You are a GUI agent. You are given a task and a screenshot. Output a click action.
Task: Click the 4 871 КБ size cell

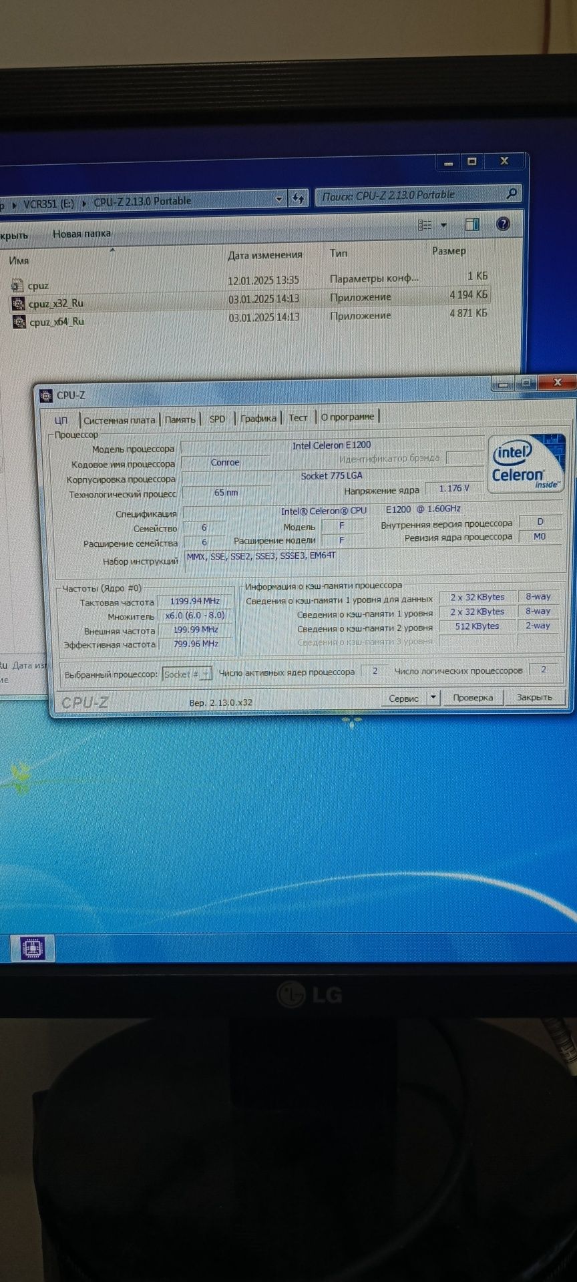click(x=468, y=312)
